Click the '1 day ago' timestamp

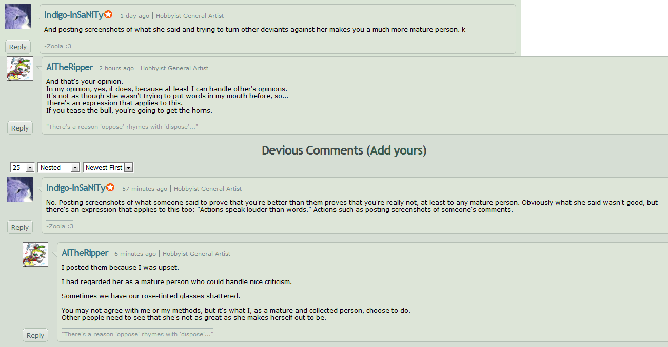click(x=134, y=16)
